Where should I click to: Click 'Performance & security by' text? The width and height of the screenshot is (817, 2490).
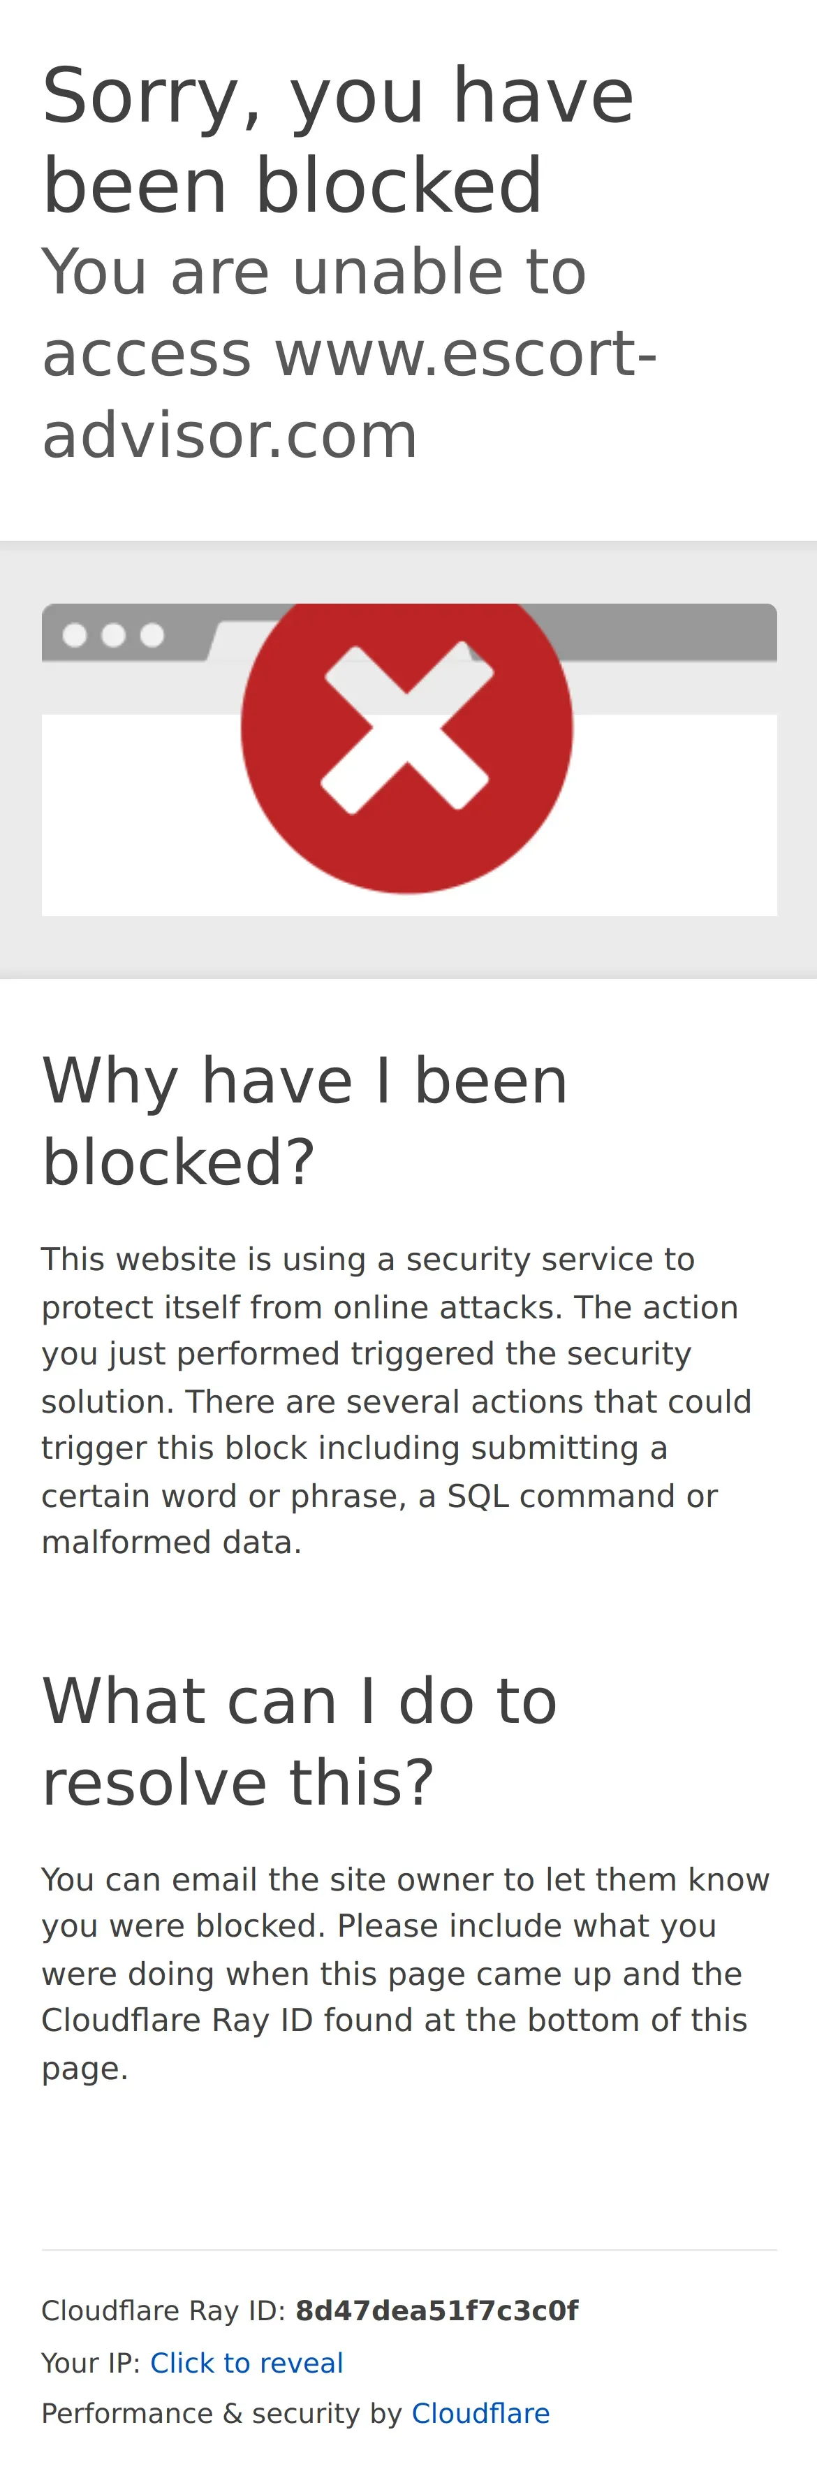coord(221,2414)
